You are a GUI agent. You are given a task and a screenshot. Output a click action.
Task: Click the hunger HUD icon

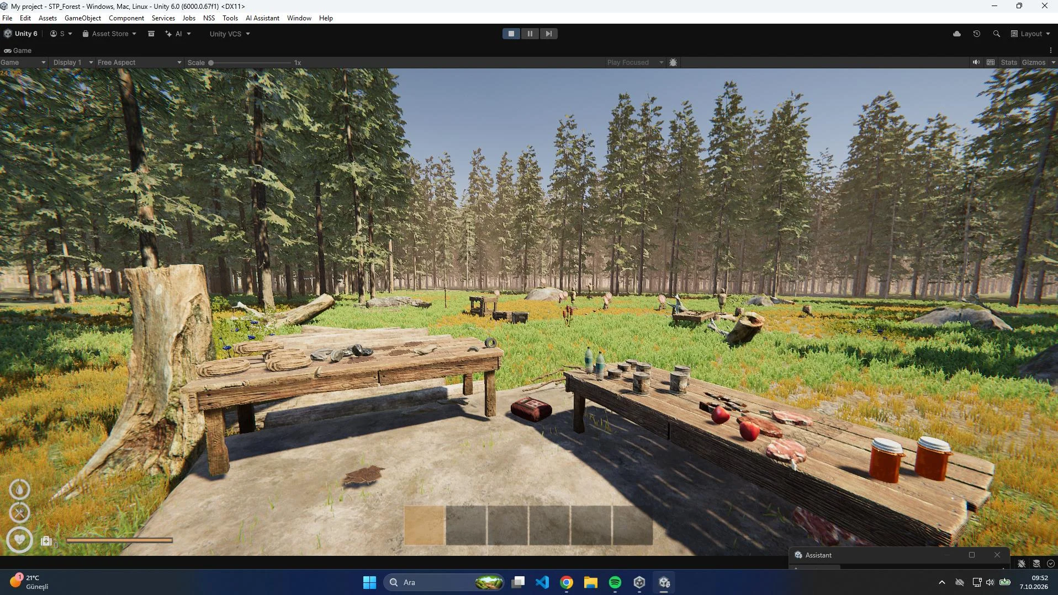[x=19, y=513]
